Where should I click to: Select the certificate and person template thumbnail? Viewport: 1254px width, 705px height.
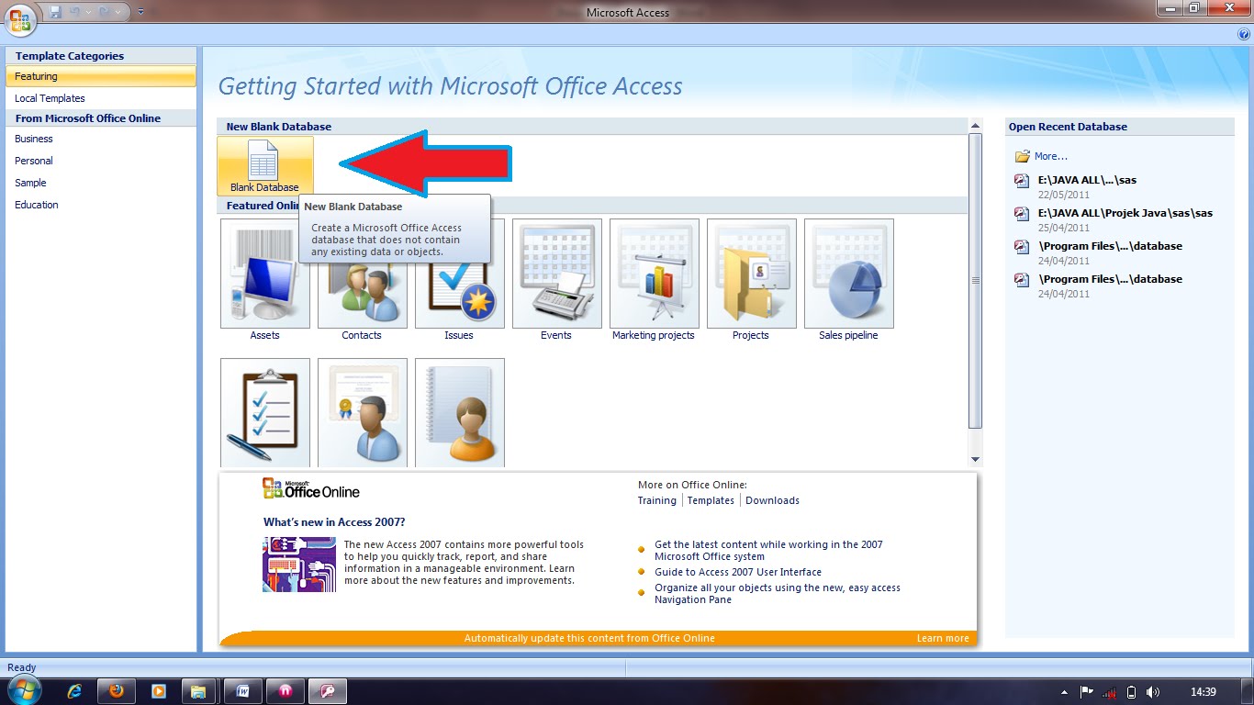pyautogui.click(x=363, y=412)
